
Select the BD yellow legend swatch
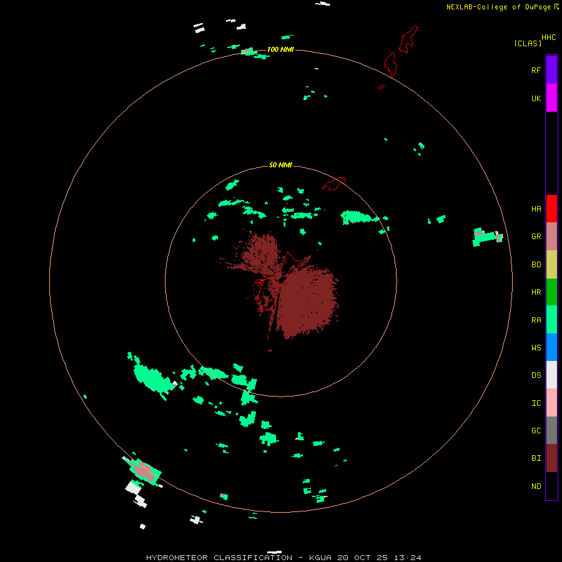pyautogui.click(x=551, y=265)
